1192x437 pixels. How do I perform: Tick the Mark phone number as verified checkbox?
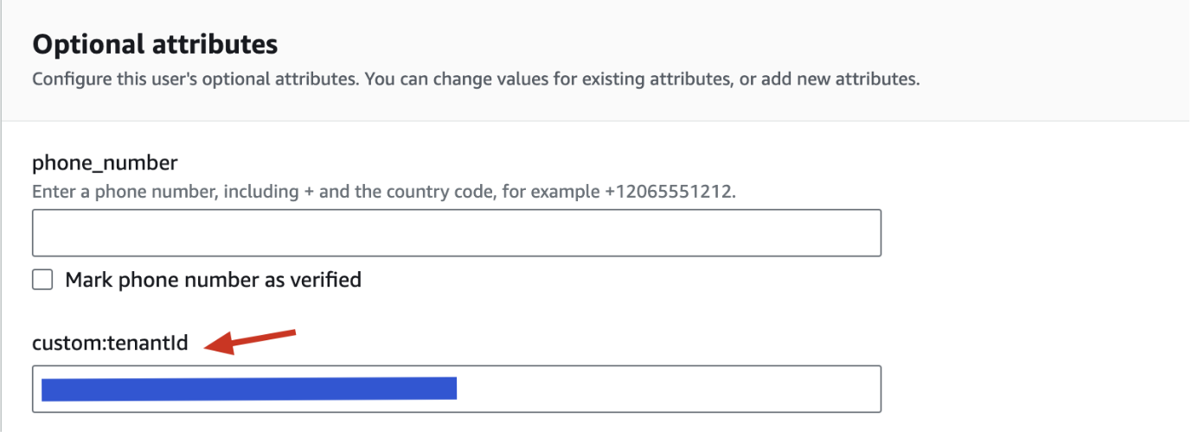click(x=42, y=280)
